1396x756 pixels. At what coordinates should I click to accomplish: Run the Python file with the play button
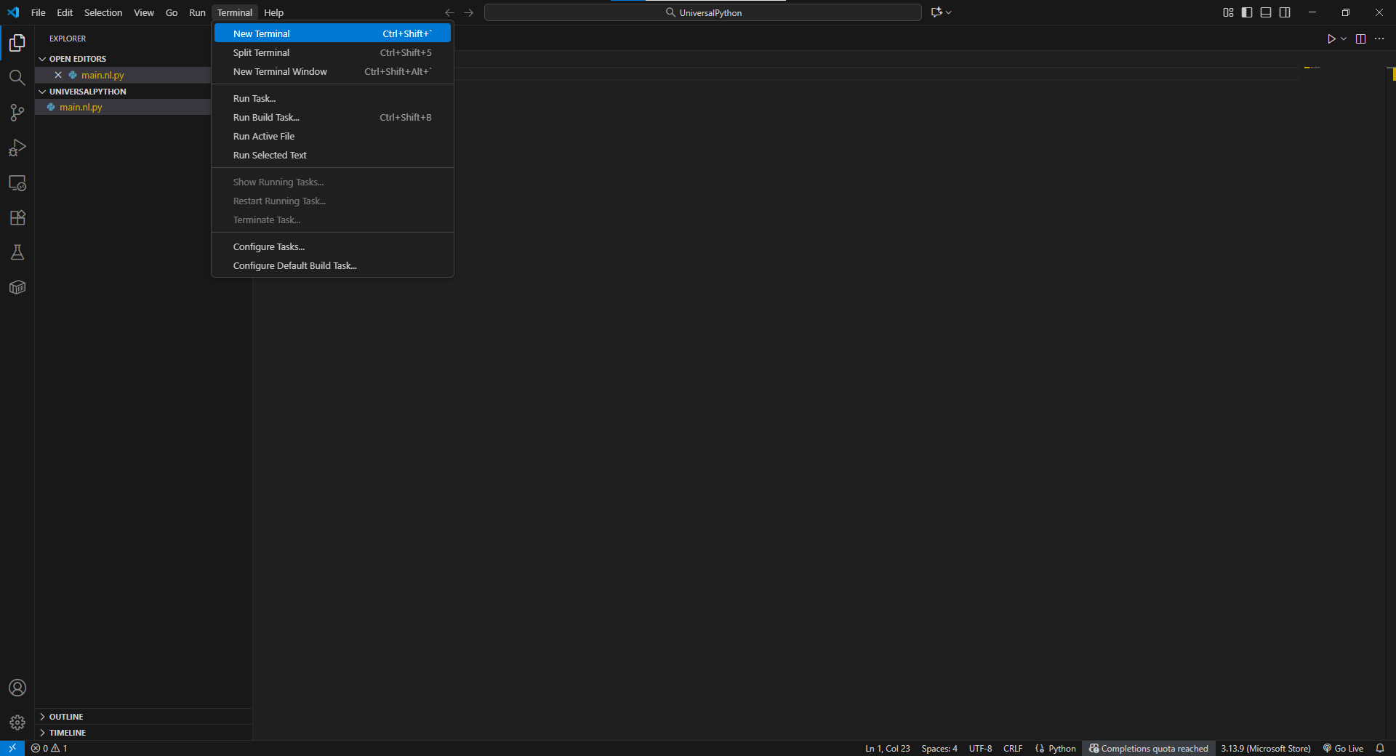(1332, 39)
